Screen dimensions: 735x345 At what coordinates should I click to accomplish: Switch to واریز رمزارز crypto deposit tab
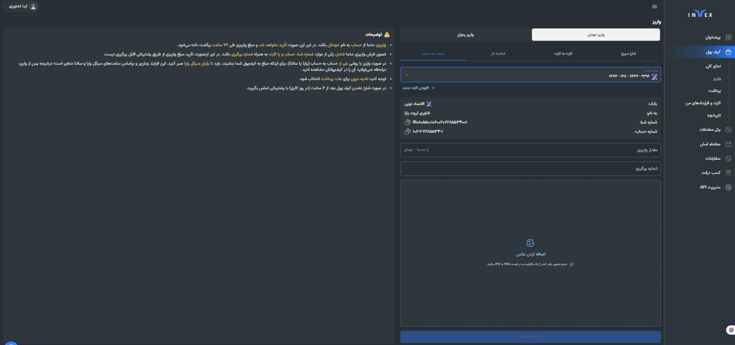(x=465, y=34)
